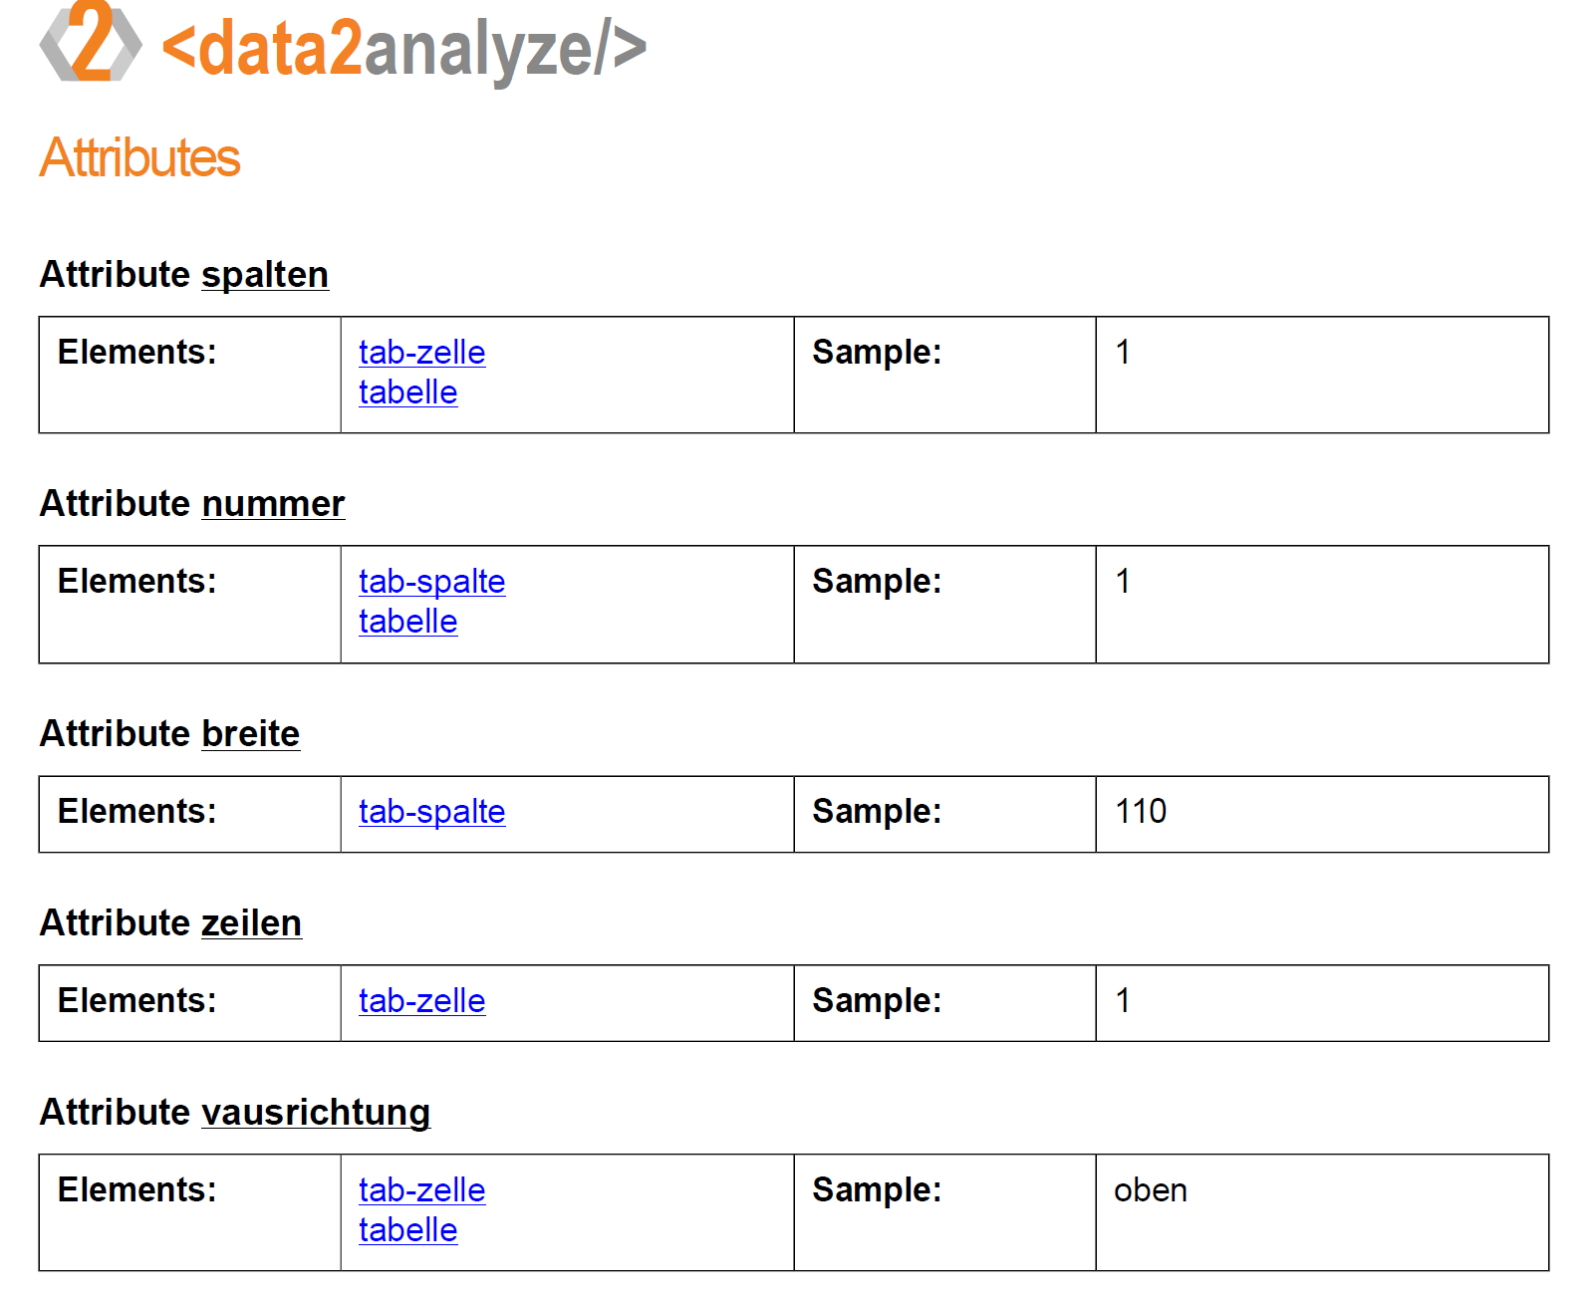Click the data2analyze hexagon logo icon

[x=91, y=42]
